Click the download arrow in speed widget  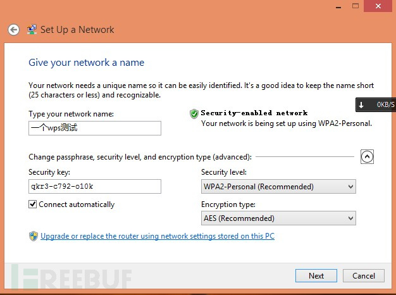361,104
